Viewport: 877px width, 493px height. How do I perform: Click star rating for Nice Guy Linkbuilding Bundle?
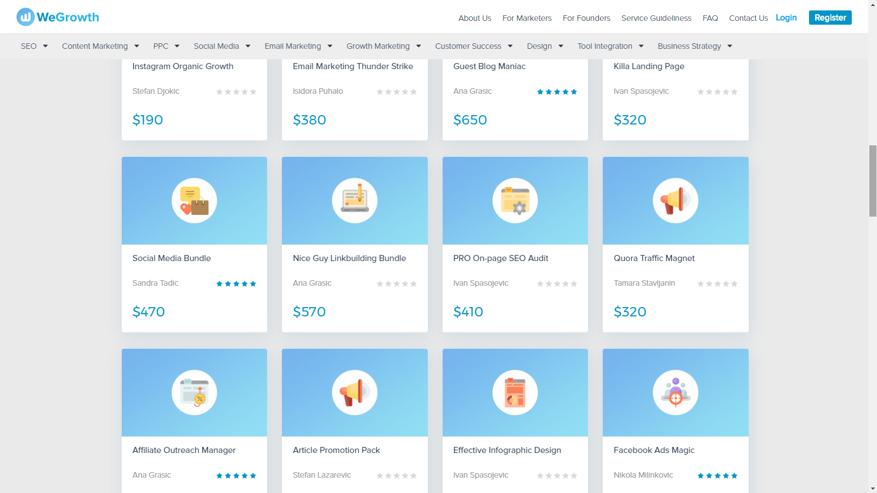pos(397,284)
